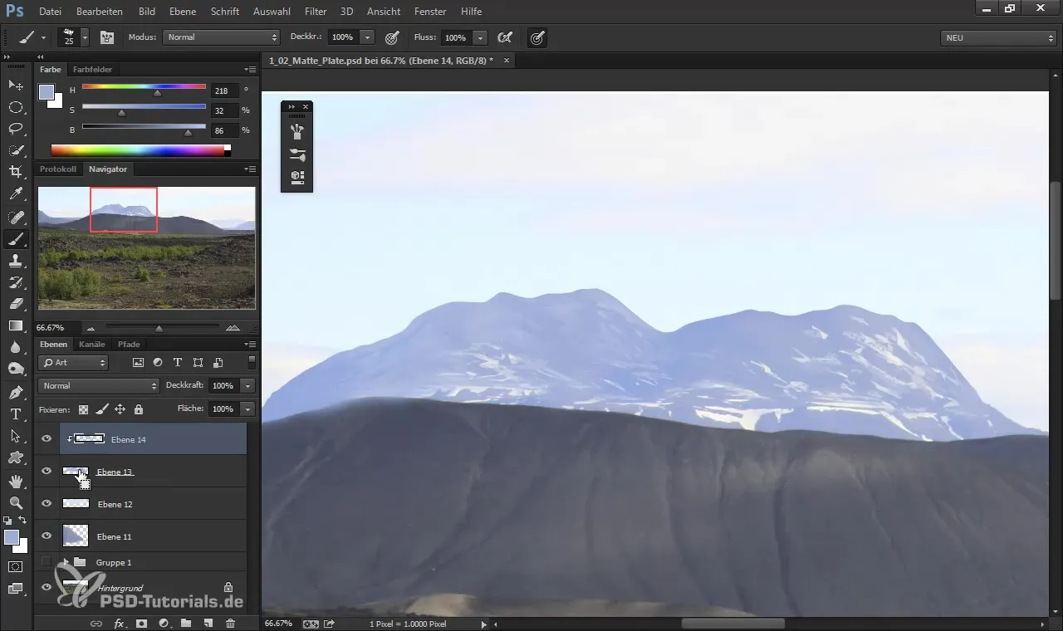Add a layer mask
Viewport: 1063px width, 631px height.
(141, 623)
